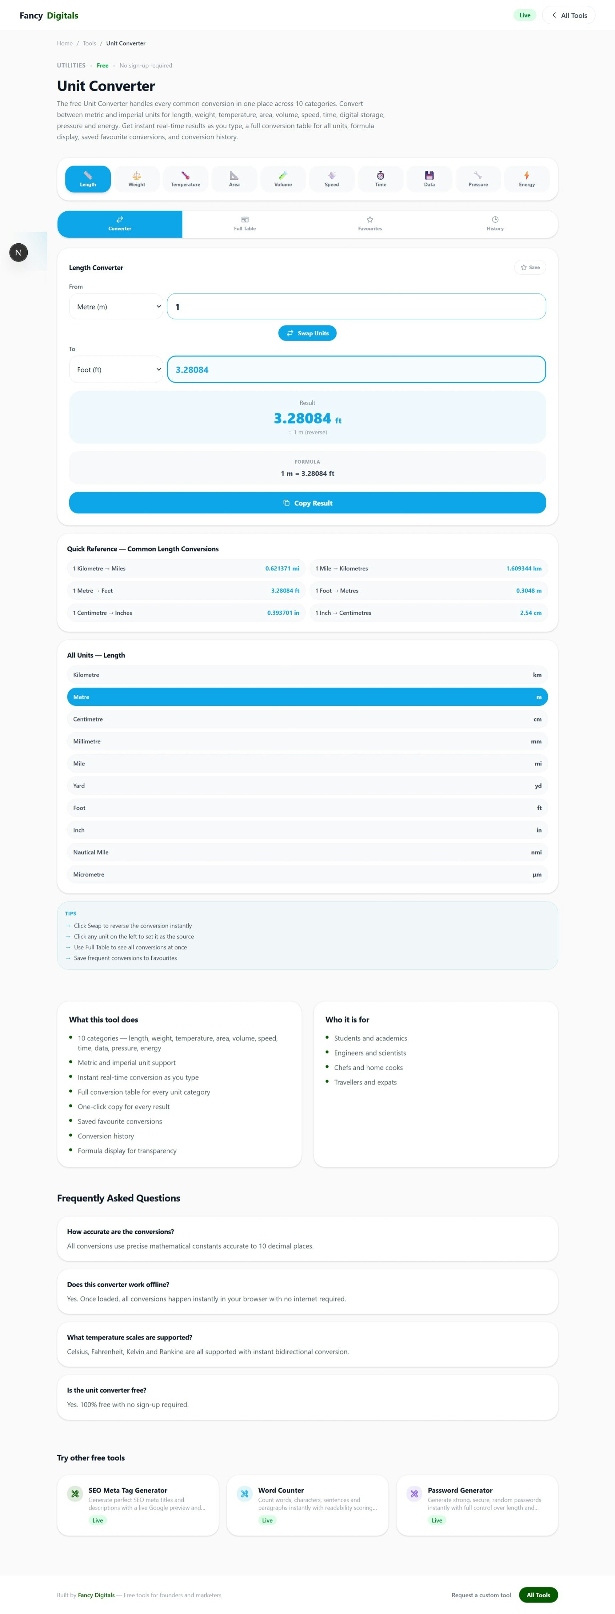This screenshot has width=615, height=1614.
Task: Go back via the All Tools header button
Action: click(x=568, y=15)
